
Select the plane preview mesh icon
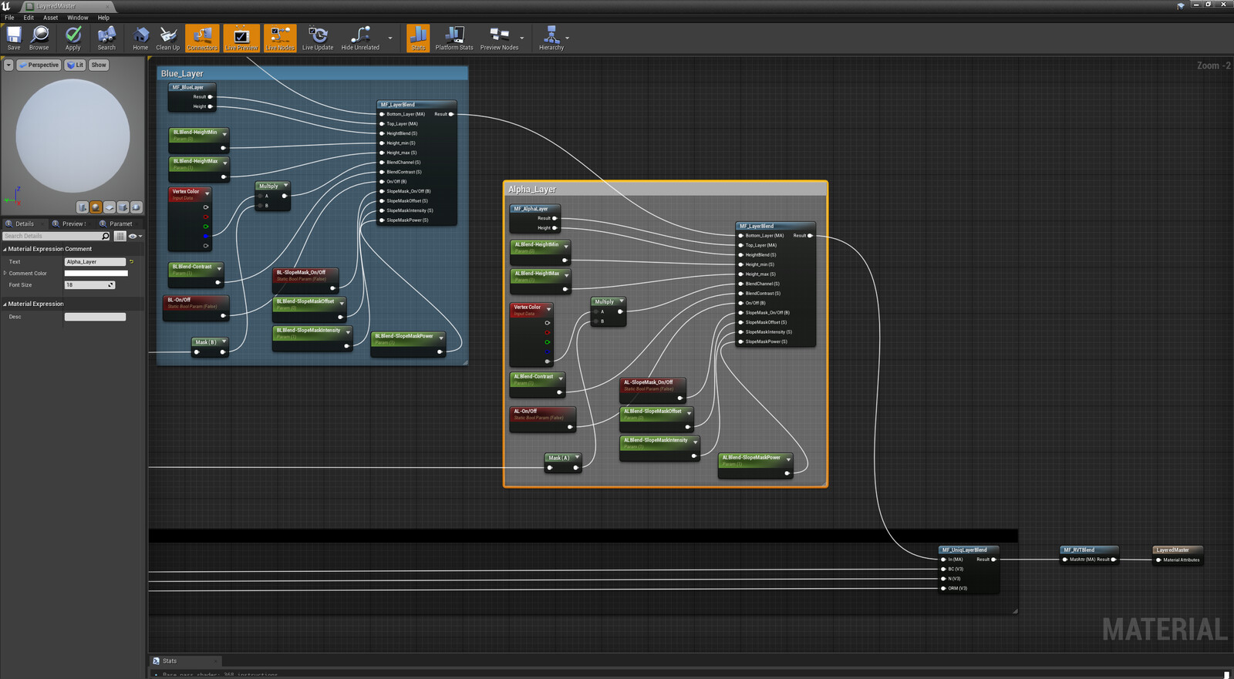(x=110, y=207)
